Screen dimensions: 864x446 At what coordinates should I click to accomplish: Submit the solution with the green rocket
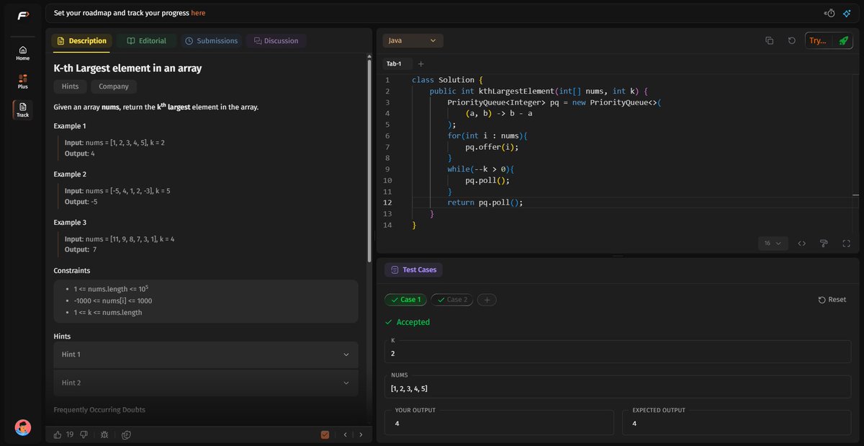843,41
